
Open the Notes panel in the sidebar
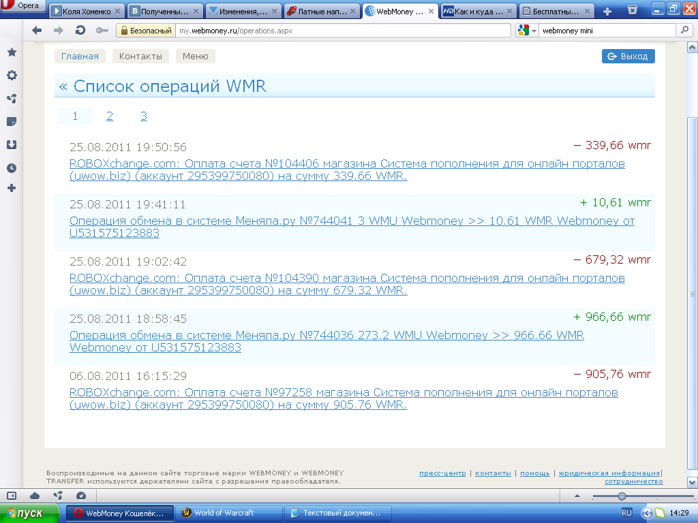[12, 121]
